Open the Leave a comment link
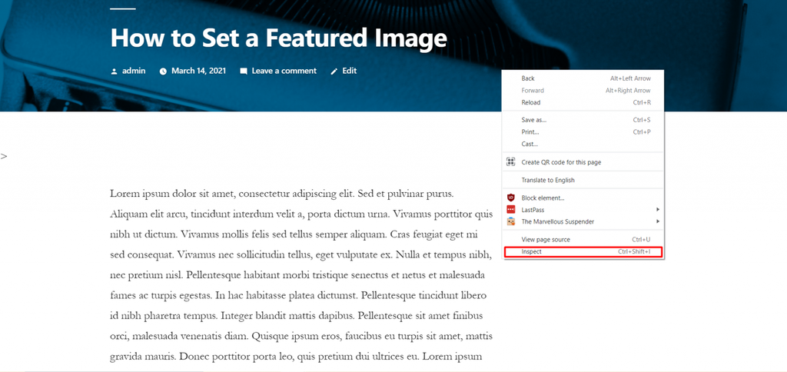Screen dimensions: 787x372 [284, 71]
